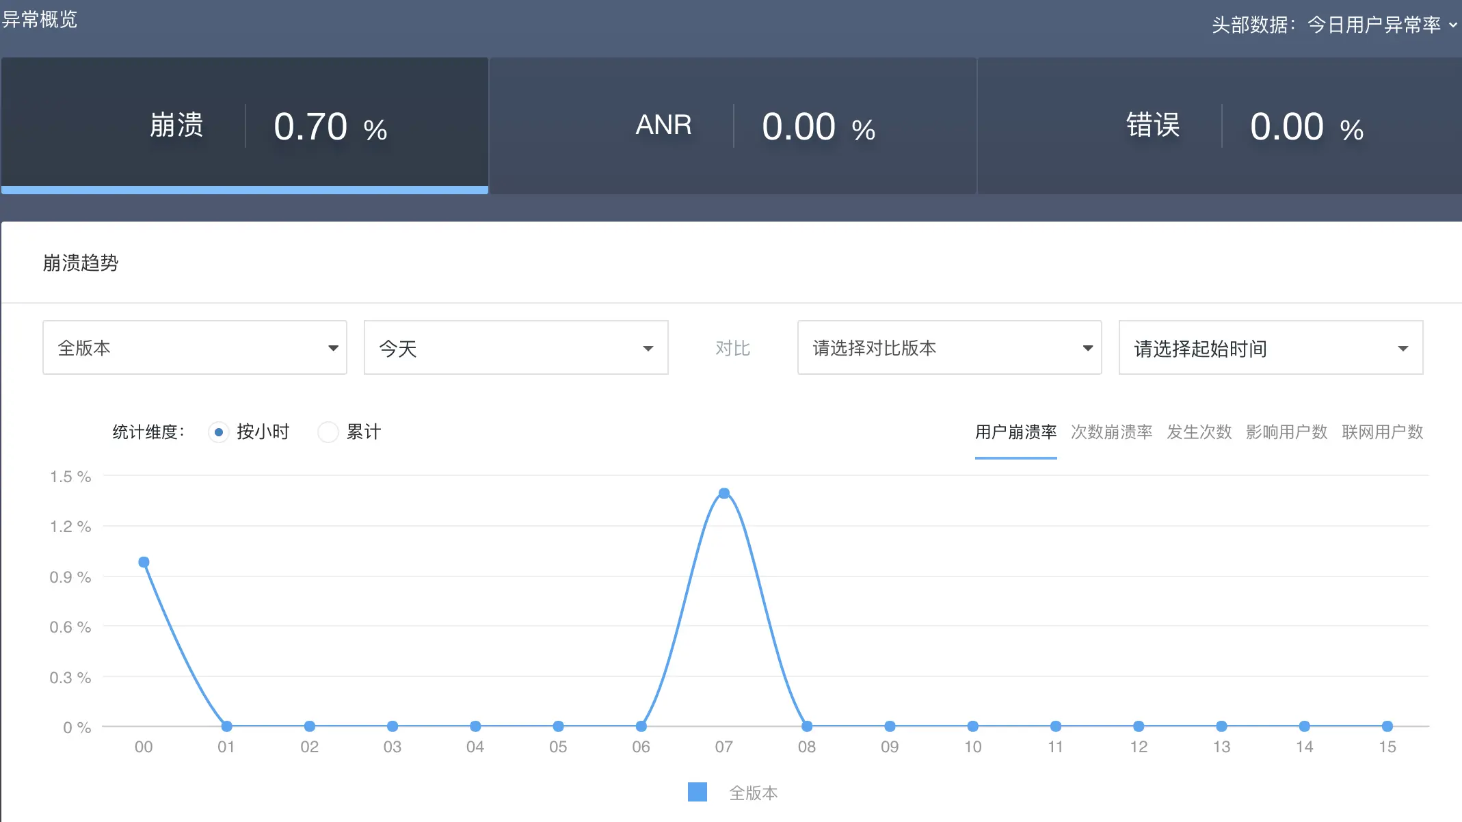1462x822 pixels.
Task: Open the 请选择对比版本 dropdown
Action: tap(949, 347)
